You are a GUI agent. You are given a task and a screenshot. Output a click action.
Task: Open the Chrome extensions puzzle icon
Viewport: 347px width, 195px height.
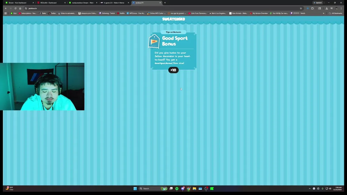point(312,8)
